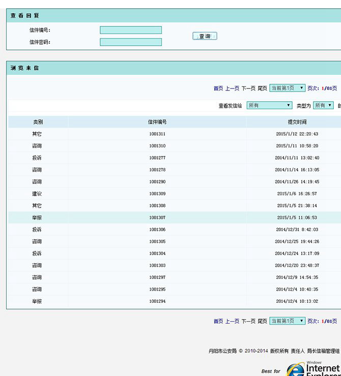The height and width of the screenshot is (376, 341).
Task: Focus the 信件编号 input field
Action: 131,30
